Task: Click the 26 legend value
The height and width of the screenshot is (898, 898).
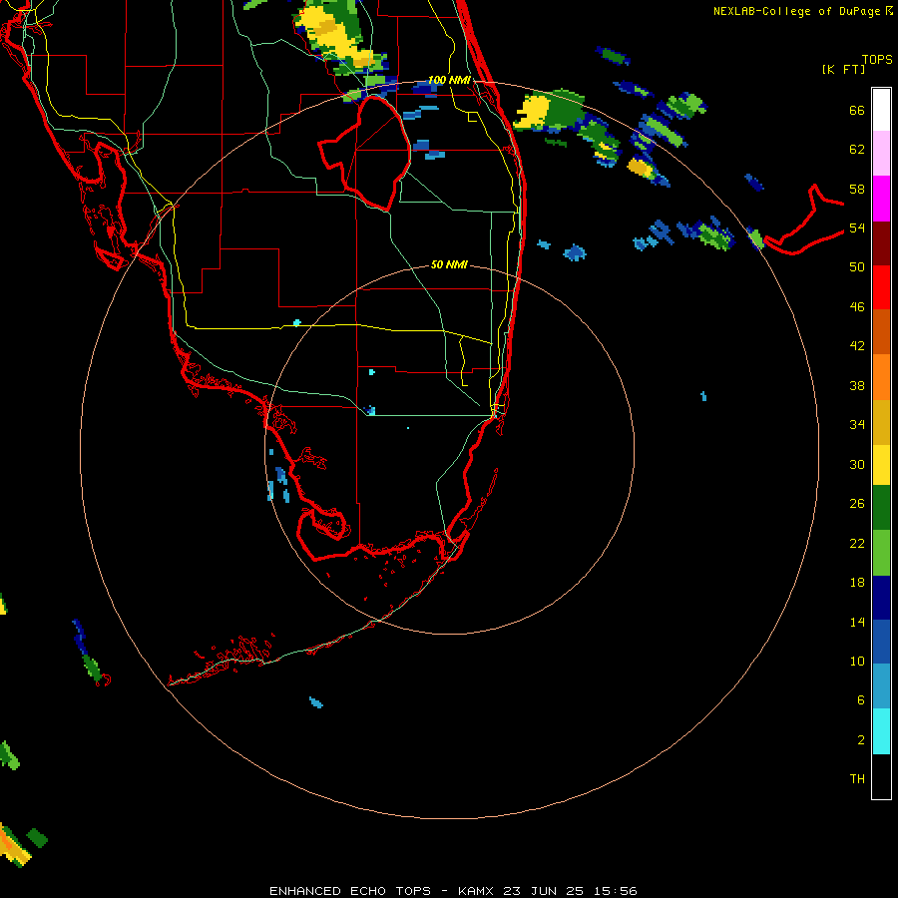Action: click(857, 504)
